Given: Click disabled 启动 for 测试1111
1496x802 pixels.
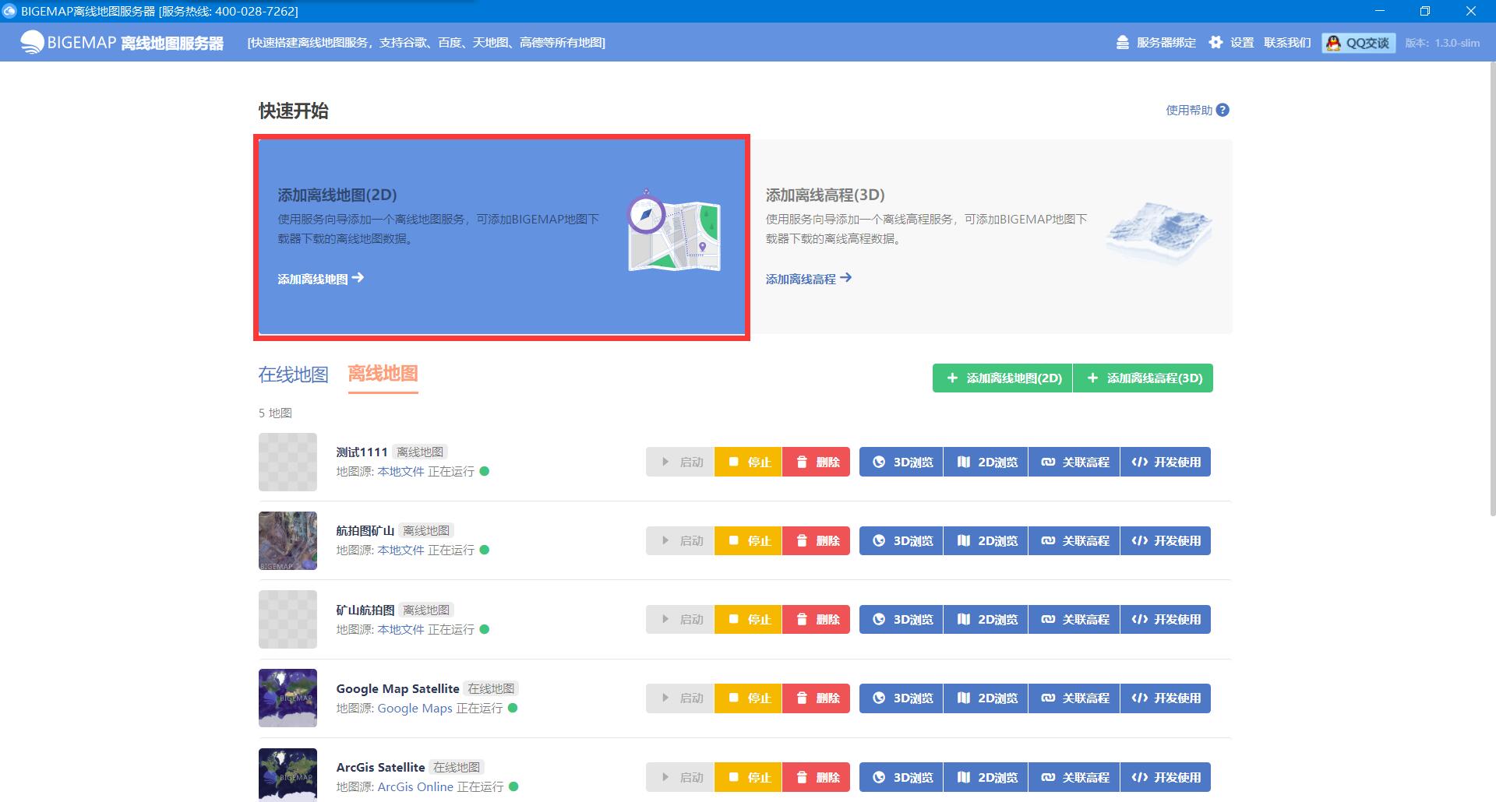Looking at the screenshot, I should click(x=680, y=462).
